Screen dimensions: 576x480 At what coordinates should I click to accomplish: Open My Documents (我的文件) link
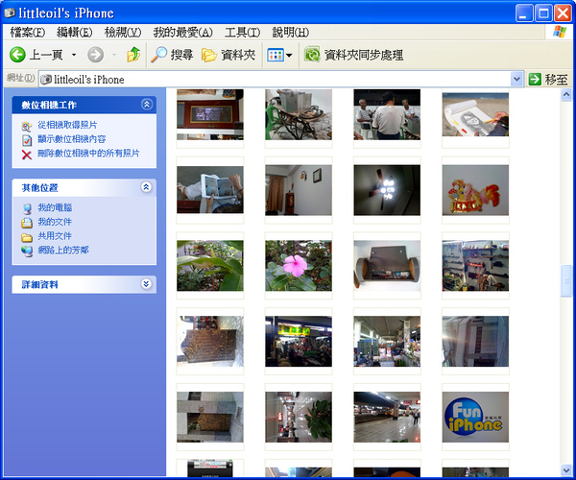click(55, 222)
